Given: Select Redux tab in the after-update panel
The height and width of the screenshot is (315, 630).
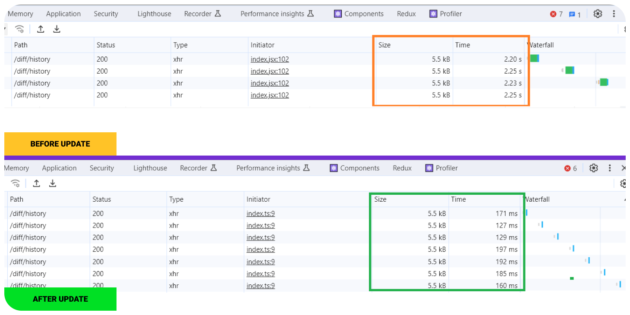Looking at the screenshot, I should click(x=402, y=168).
